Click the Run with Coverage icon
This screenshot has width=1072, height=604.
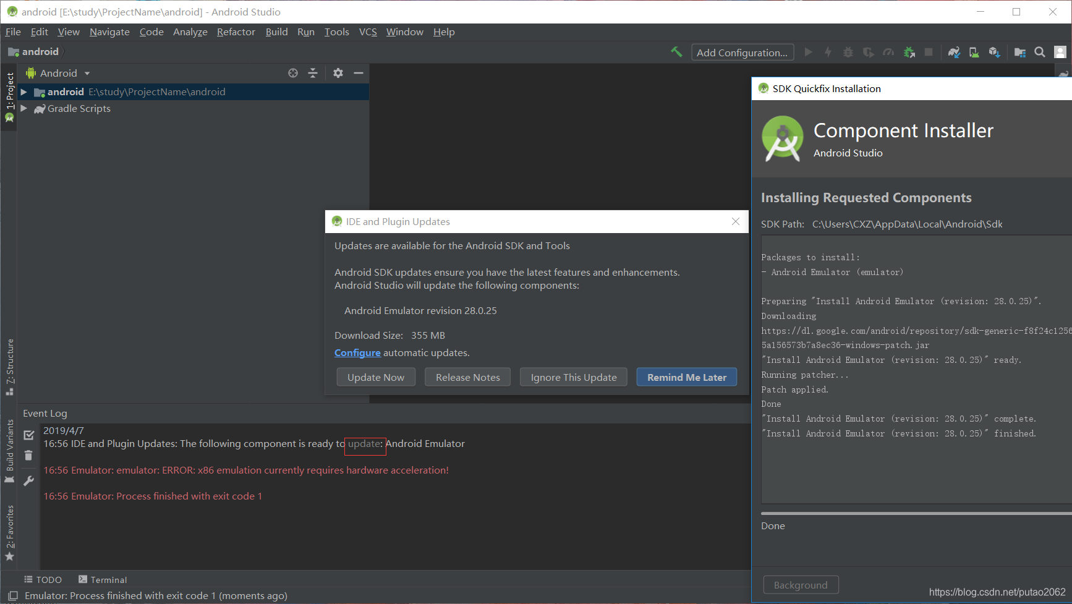pos(868,53)
